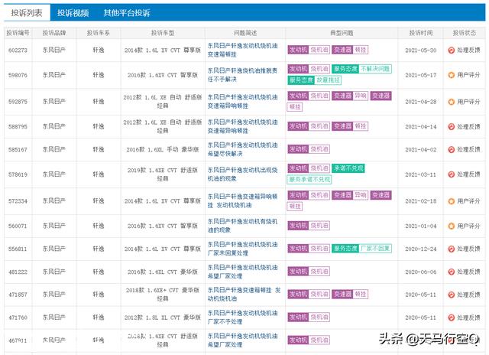Click the 烧机油 tag in row 585167
489x355 pixels.
click(x=319, y=149)
